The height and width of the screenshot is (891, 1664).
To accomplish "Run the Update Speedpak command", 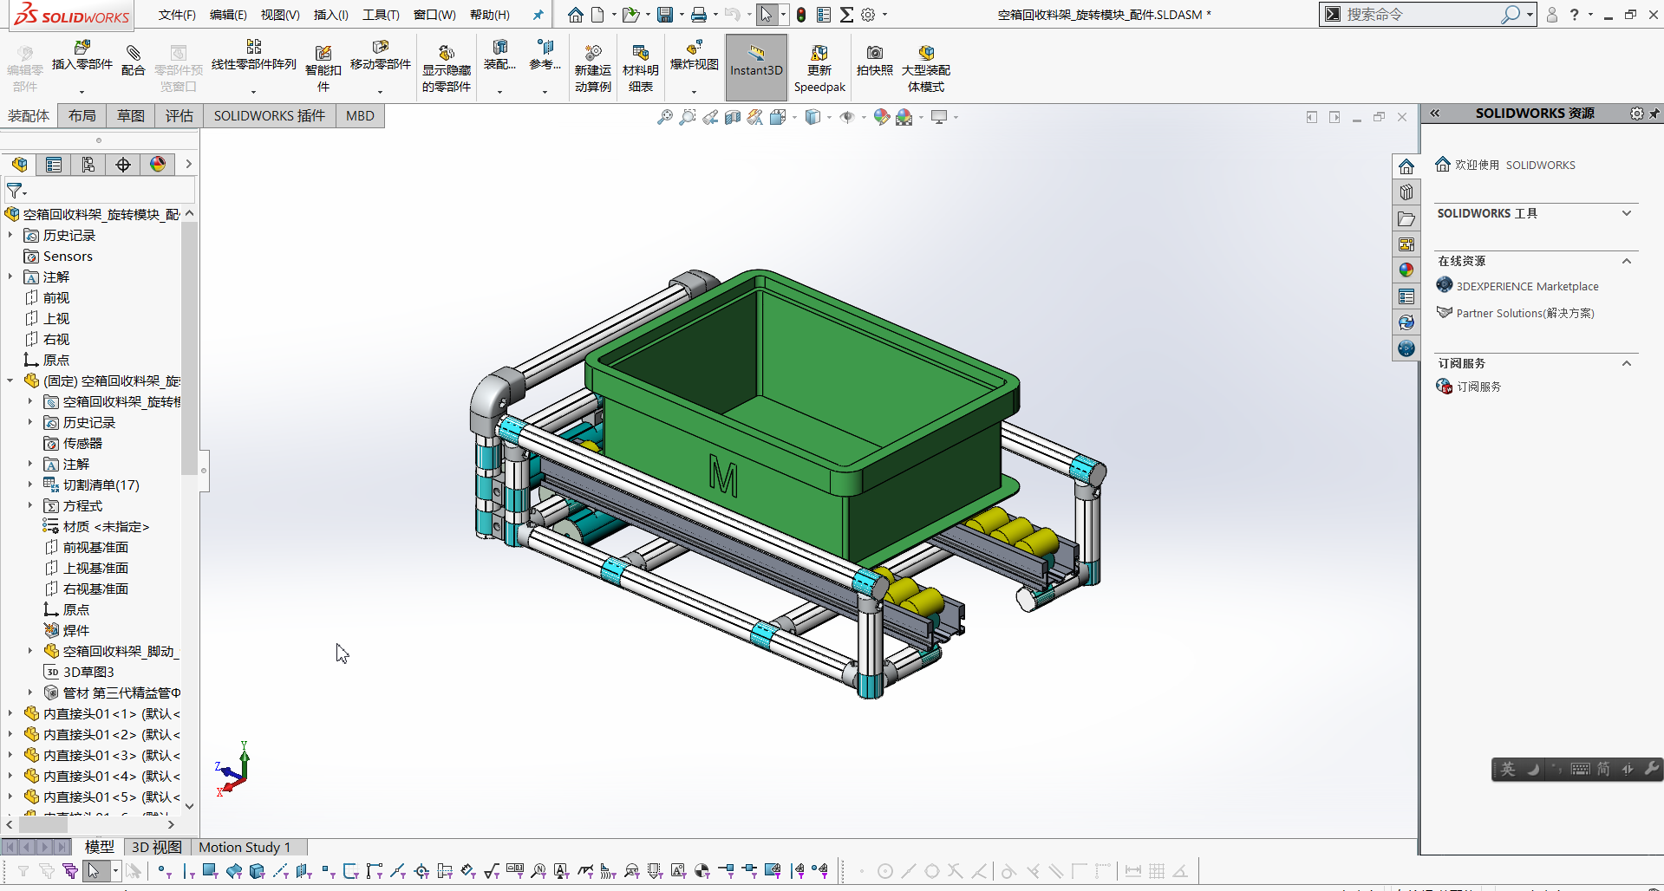I will [819, 68].
